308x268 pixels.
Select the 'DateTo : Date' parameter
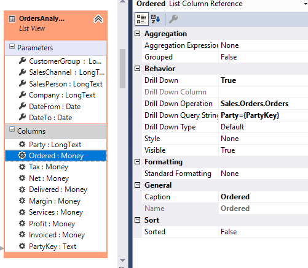(56, 118)
